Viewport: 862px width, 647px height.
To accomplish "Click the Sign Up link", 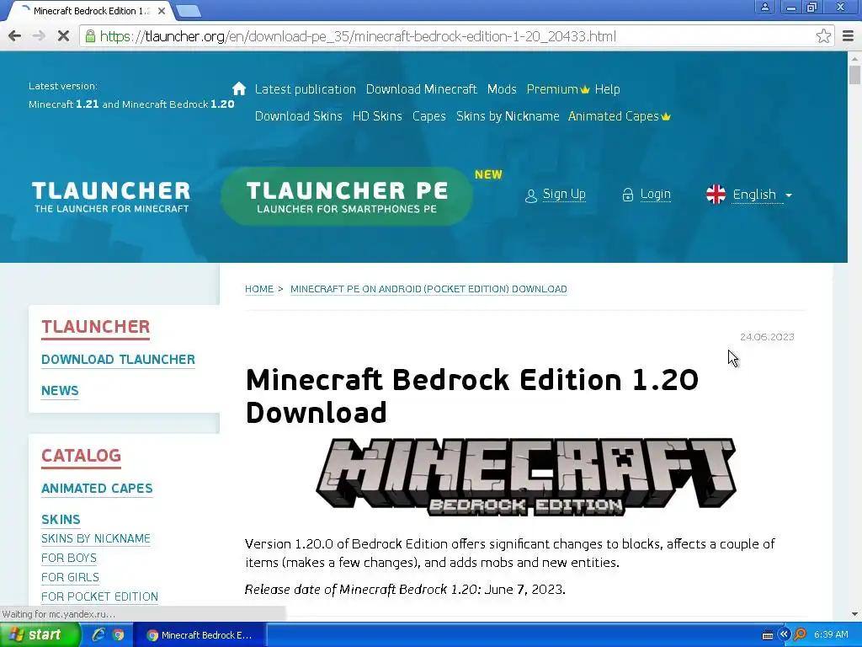I will coord(564,195).
